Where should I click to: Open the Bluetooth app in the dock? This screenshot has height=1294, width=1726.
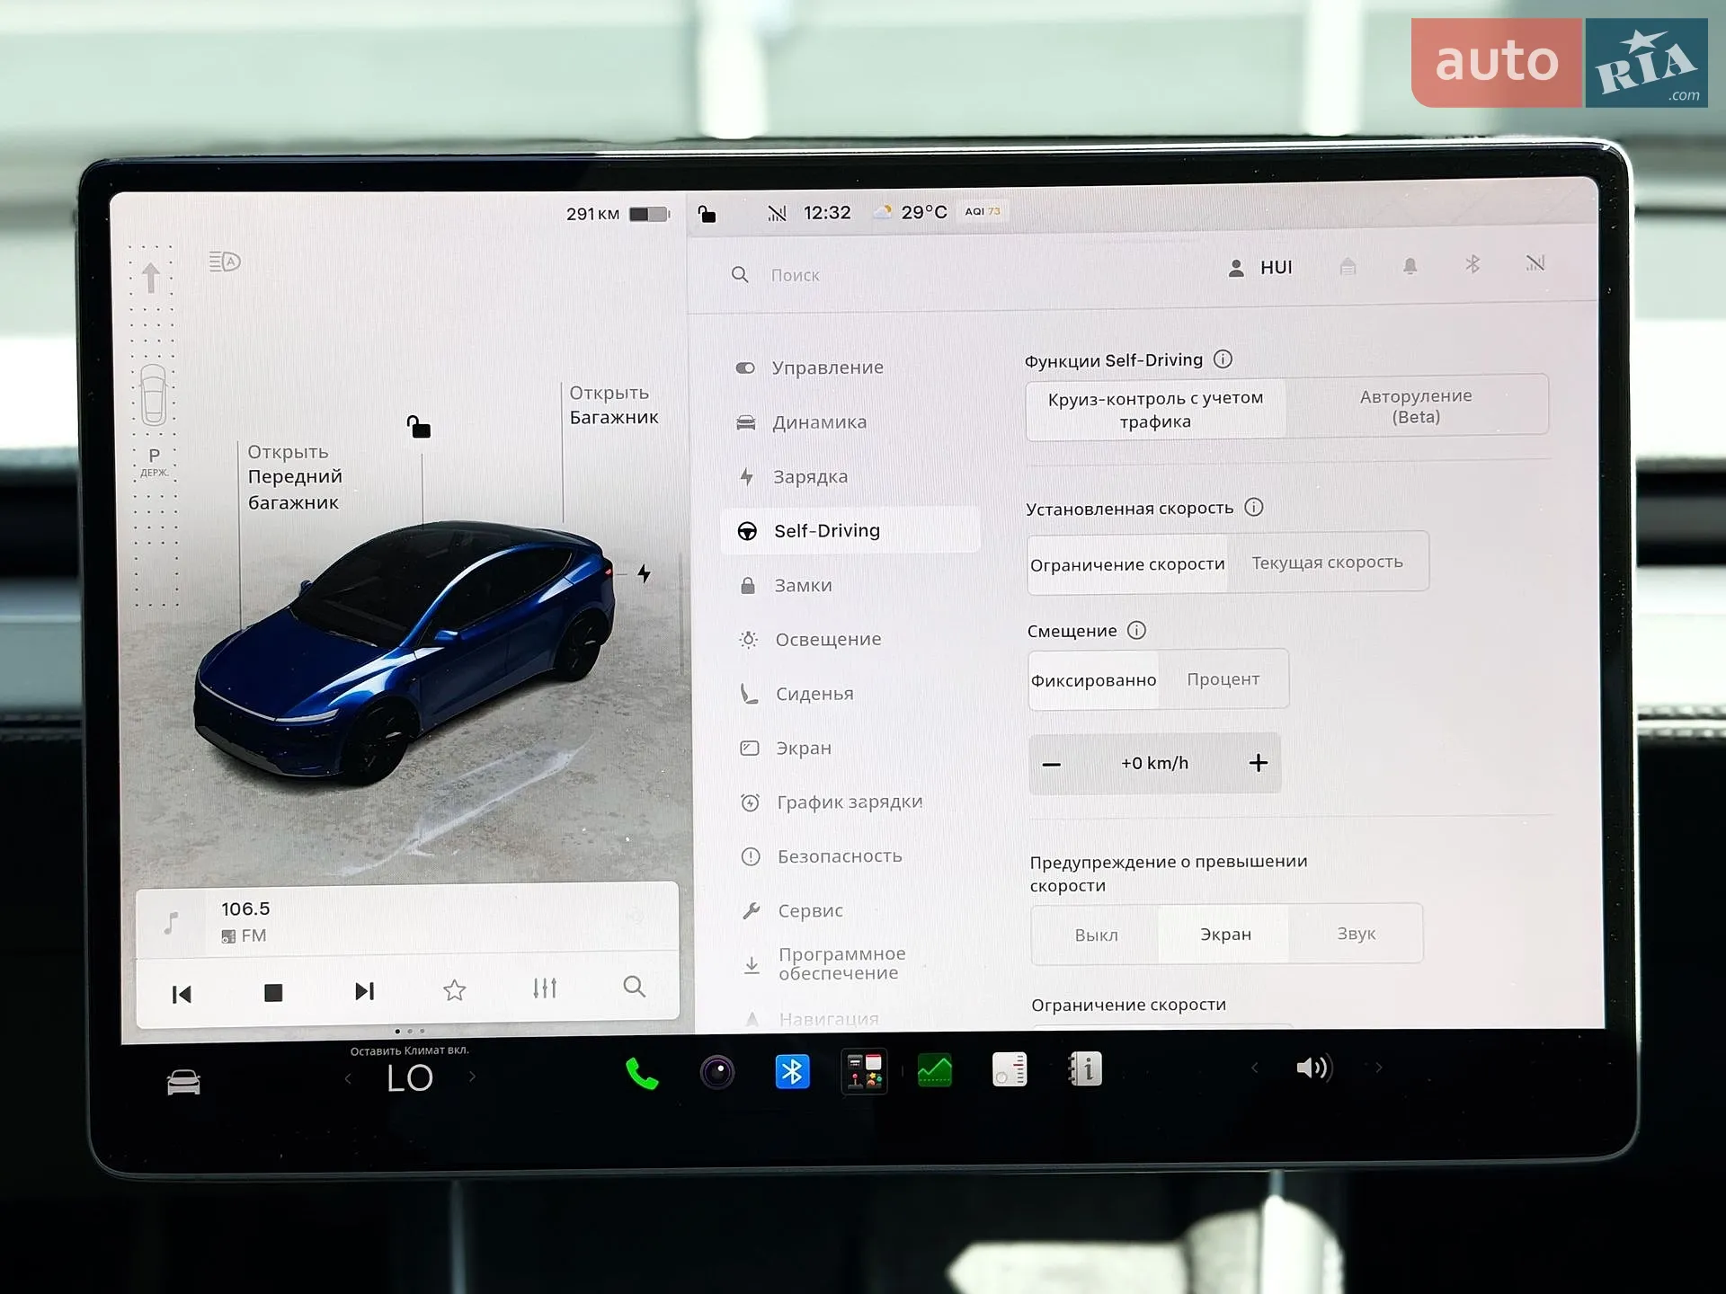tap(792, 1071)
